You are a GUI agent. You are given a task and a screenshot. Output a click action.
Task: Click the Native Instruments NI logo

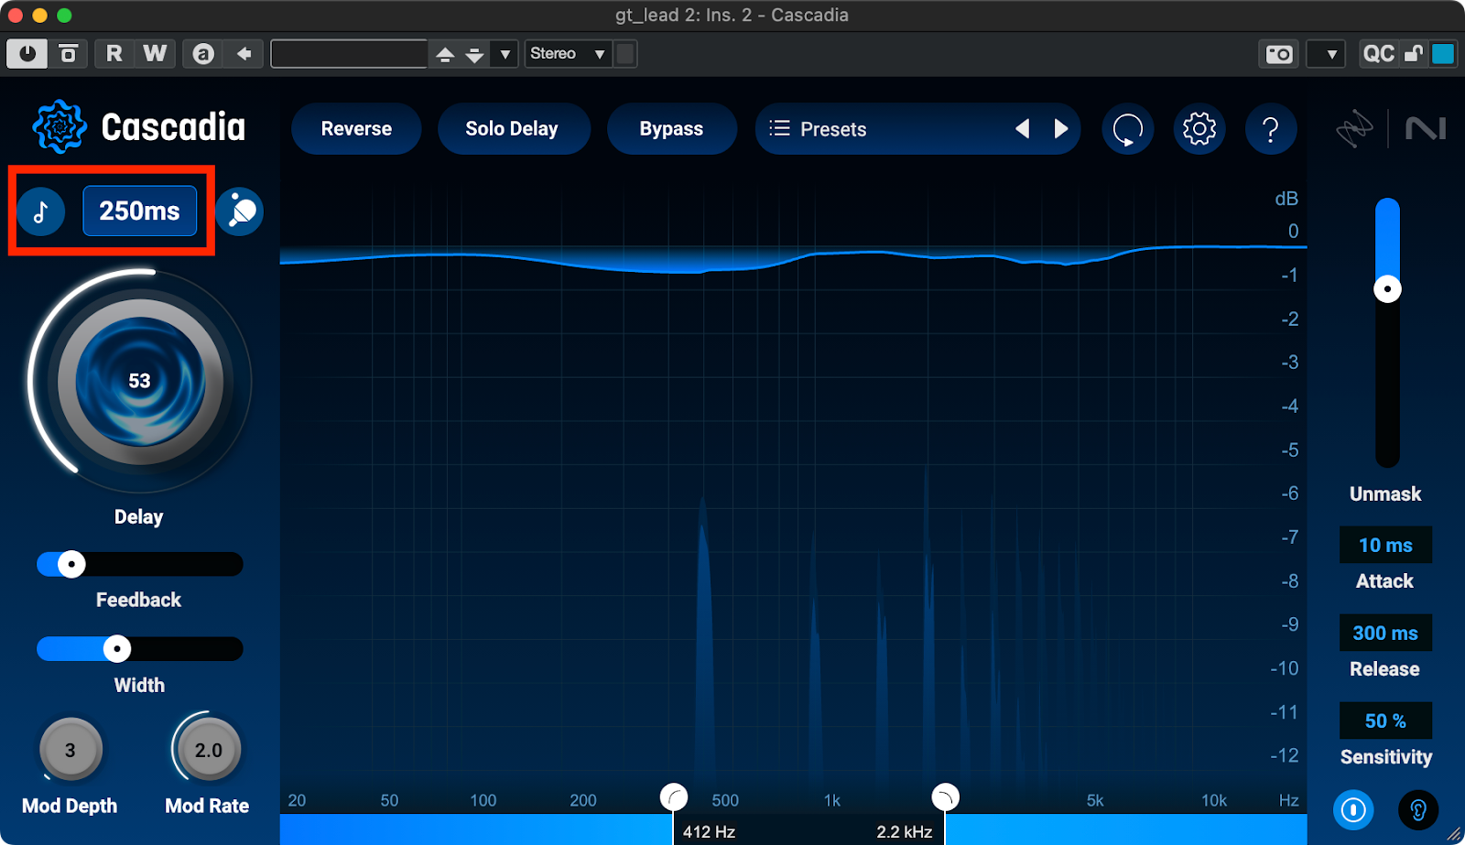[x=1426, y=128]
